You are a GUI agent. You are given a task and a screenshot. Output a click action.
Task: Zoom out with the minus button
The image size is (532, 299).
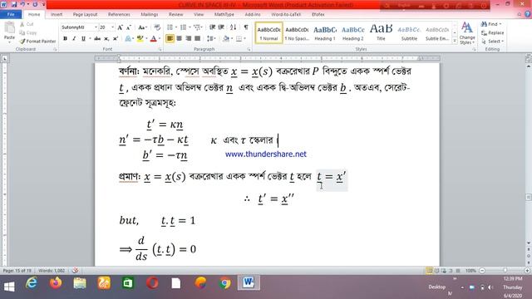(482, 271)
